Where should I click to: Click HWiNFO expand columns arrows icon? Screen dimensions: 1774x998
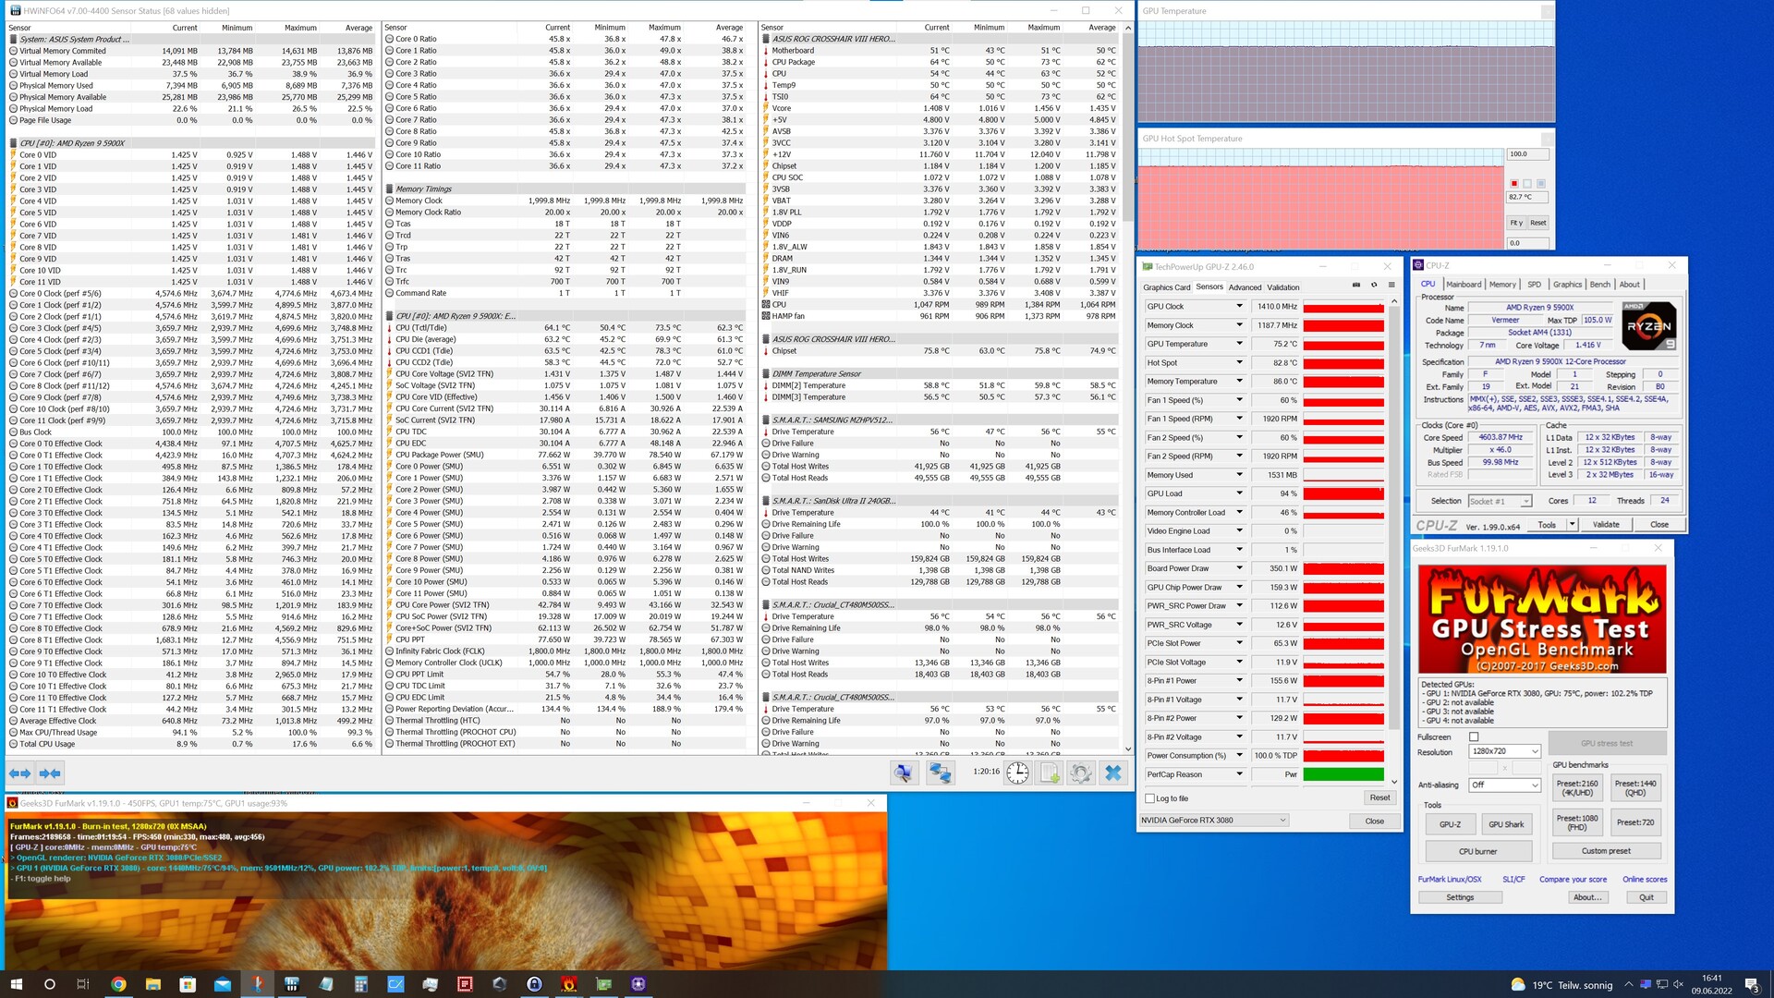tap(19, 773)
